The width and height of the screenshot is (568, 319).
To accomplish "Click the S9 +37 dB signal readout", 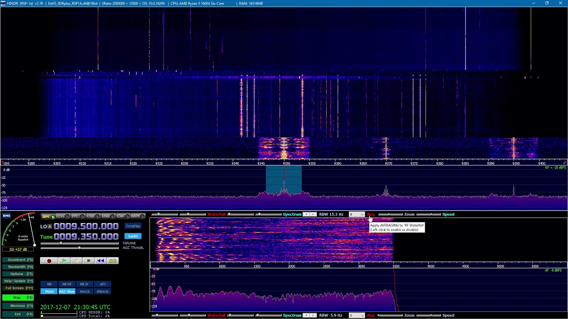I will click(x=18, y=249).
